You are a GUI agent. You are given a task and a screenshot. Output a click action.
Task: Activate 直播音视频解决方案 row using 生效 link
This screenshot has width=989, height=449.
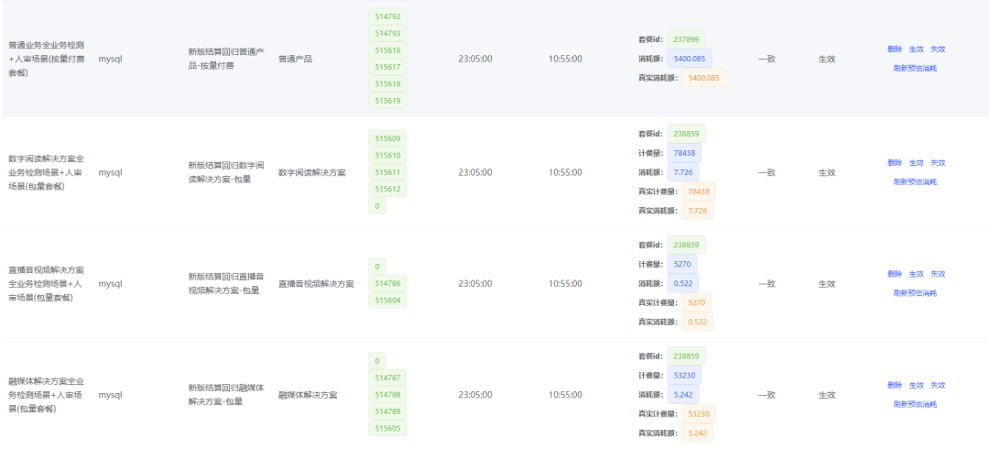[916, 274]
